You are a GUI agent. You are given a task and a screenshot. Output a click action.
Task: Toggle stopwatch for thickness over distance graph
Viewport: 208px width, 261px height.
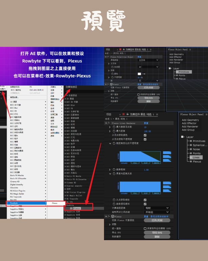114,174
